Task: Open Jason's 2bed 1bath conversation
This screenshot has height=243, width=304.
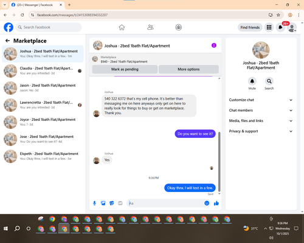Action: 43,88
